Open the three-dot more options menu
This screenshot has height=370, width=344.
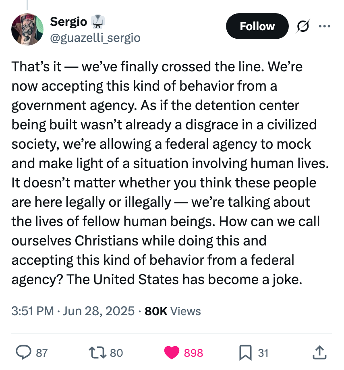pos(324,26)
